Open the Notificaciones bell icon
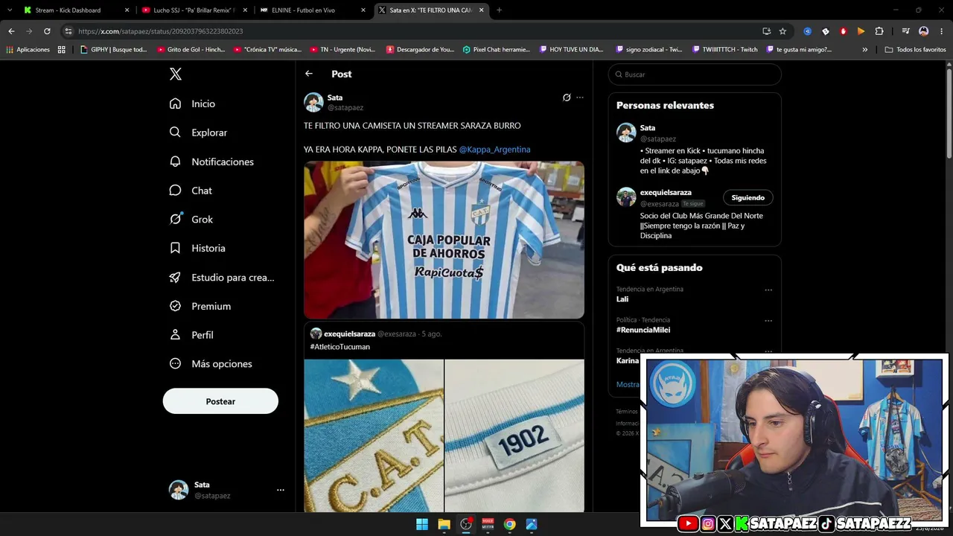The width and height of the screenshot is (953, 536). 175,162
